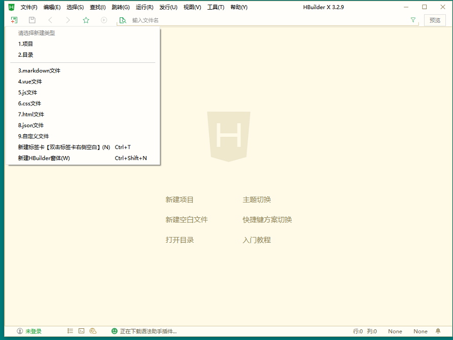453x340 pixels.
Task: Open the 运行(R) menu
Action: 145,7
